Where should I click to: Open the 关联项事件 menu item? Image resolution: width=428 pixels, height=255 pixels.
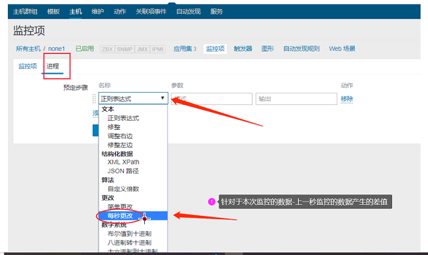pos(151,12)
